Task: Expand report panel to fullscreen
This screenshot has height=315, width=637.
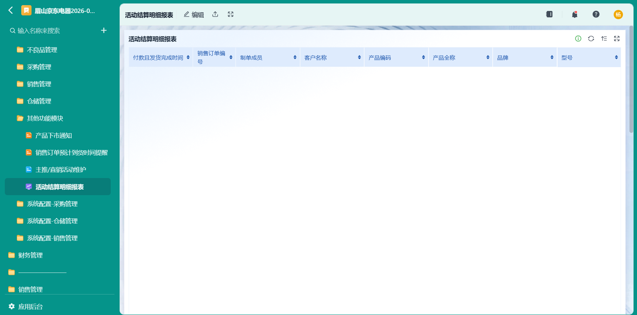Action: (617, 39)
